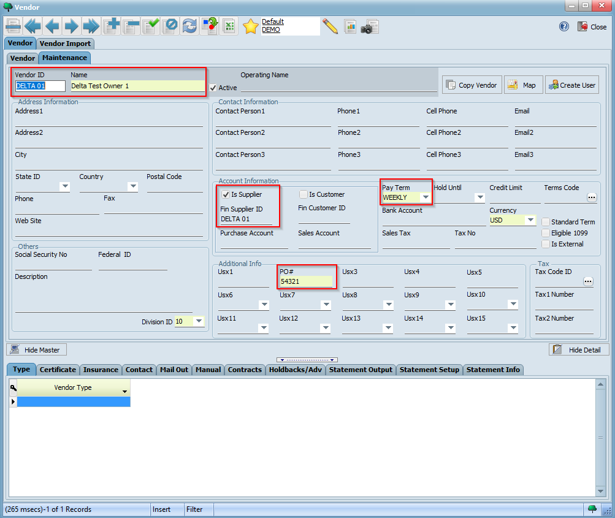The image size is (615, 518).
Task: Switch to the Maintenance sub-tab
Action: (65, 58)
